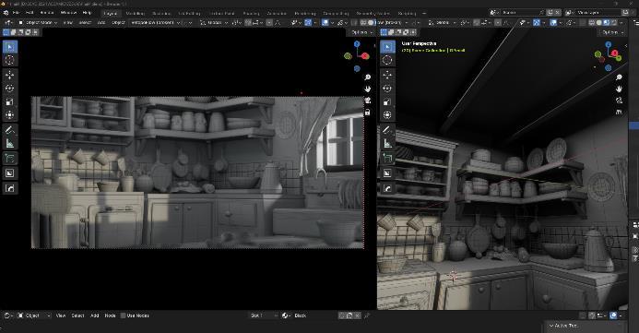Click the Scene name field
The image size is (639, 333).
522,13
